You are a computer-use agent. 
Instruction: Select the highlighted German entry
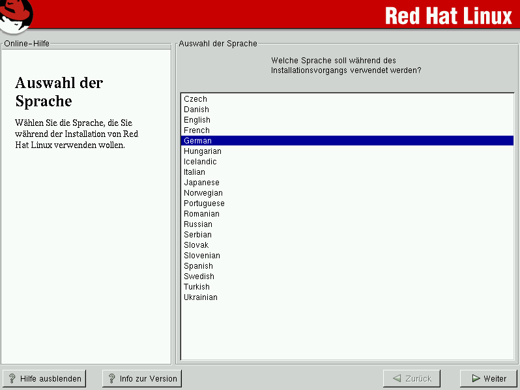(x=198, y=141)
